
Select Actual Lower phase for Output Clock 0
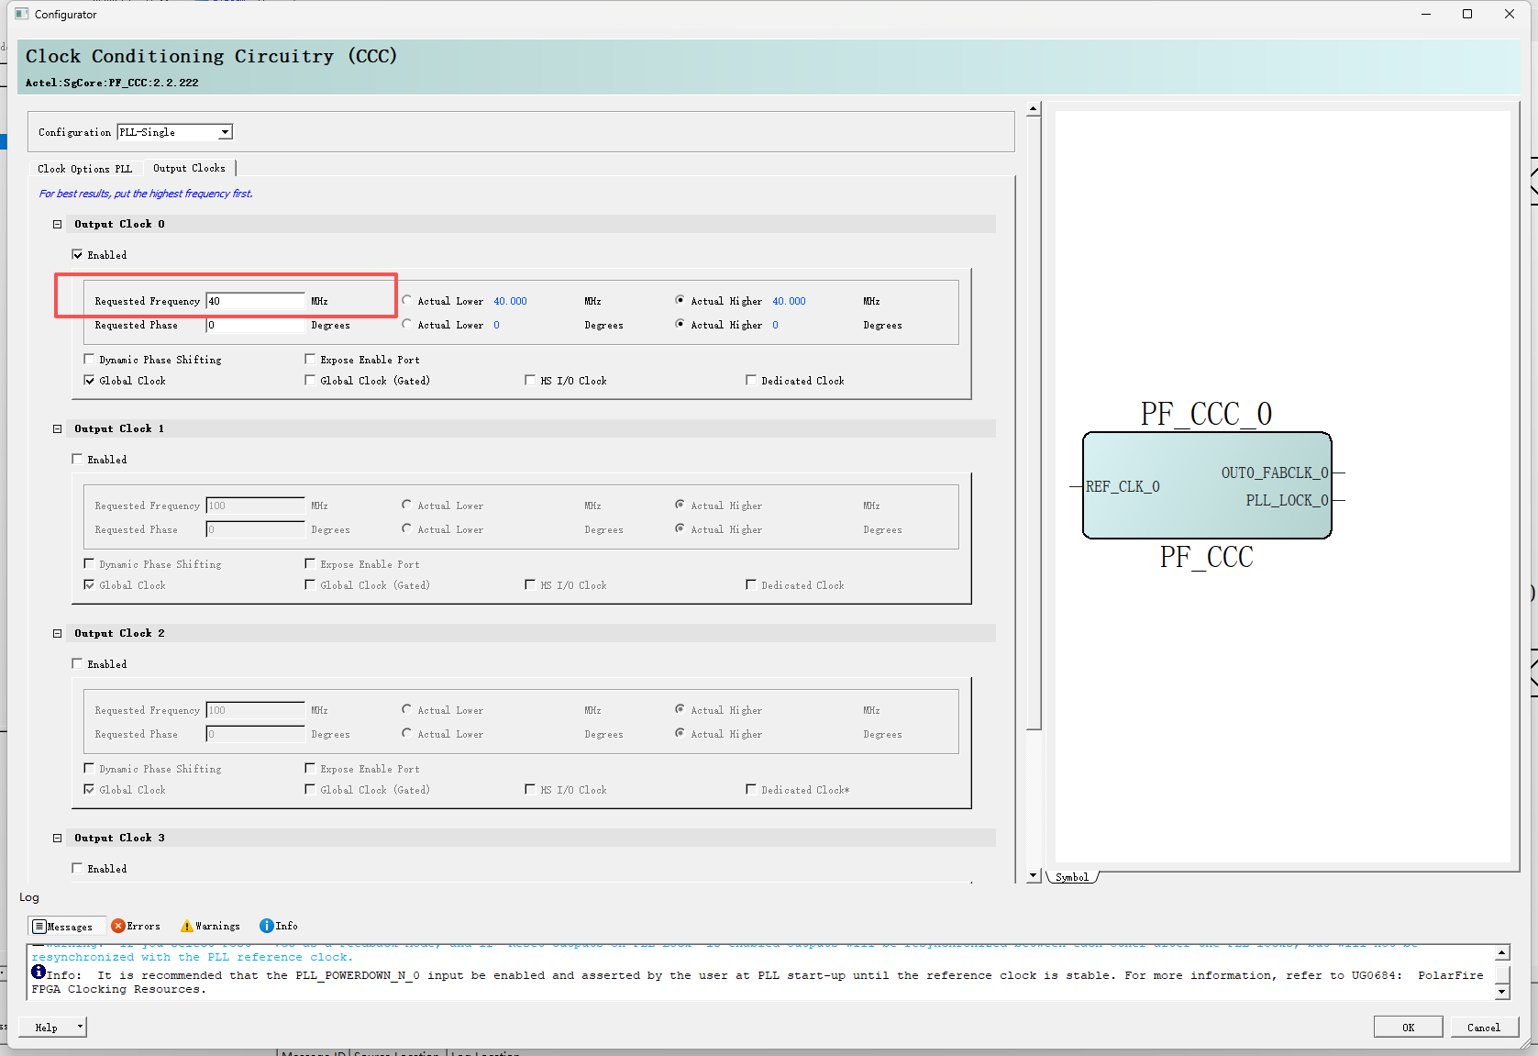pos(407,325)
